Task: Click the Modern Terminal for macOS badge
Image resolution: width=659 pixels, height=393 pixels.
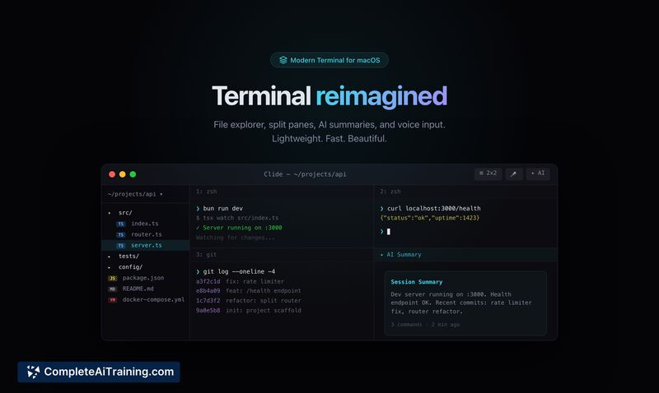Action: click(x=329, y=60)
